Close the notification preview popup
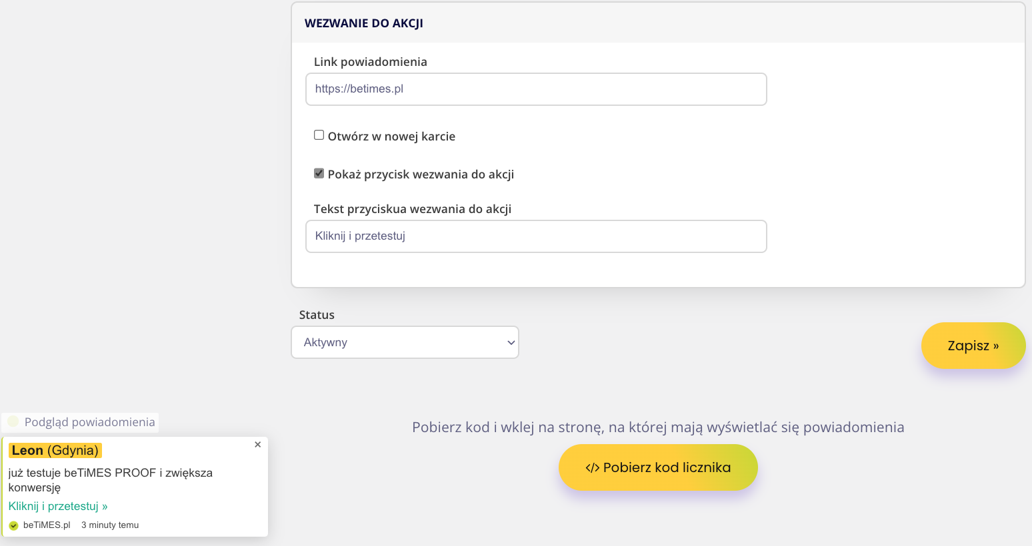 point(257,445)
